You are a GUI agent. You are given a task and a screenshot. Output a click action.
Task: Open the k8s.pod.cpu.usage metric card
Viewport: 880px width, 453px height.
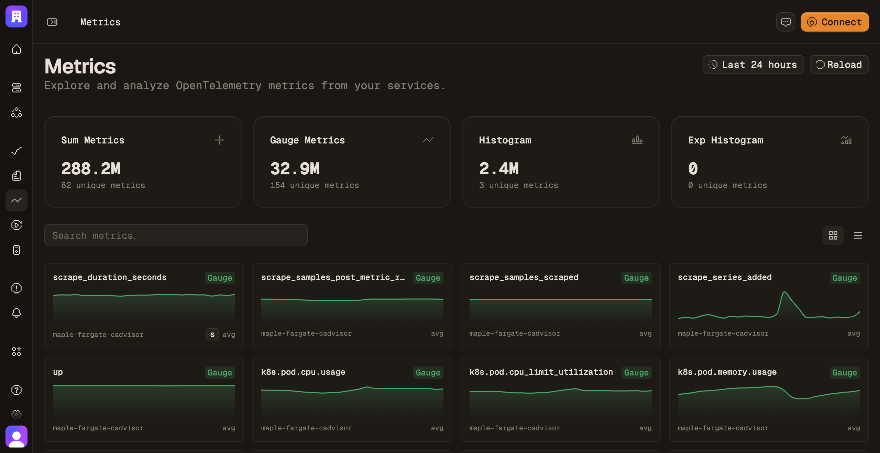[x=352, y=400]
